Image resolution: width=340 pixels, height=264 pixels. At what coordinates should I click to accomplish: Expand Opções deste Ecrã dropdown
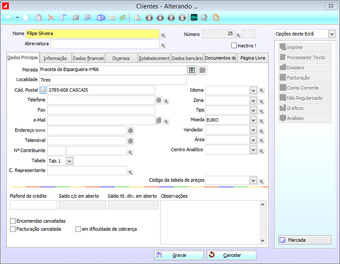point(331,34)
